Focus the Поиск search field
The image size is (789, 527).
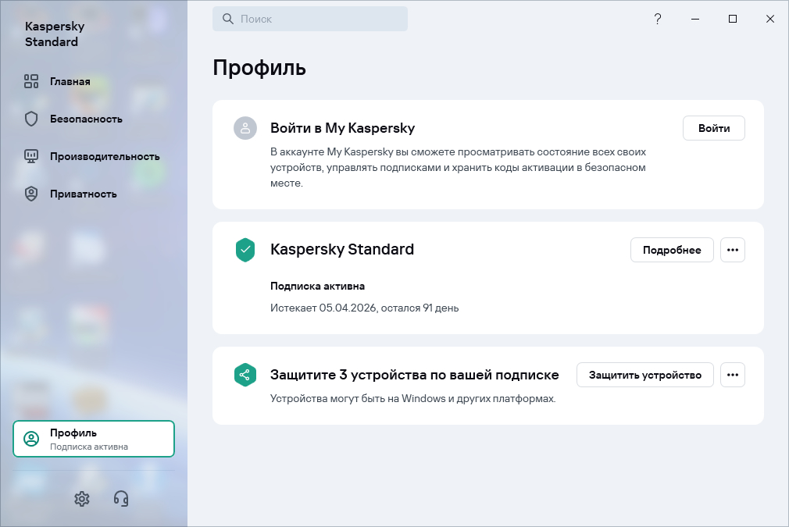click(x=310, y=19)
